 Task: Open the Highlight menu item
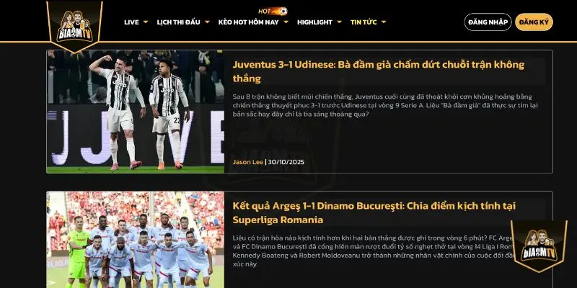[x=314, y=22]
